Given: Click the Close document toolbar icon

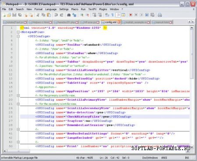Looking at the screenshot, I should click(x=26, y=15).
